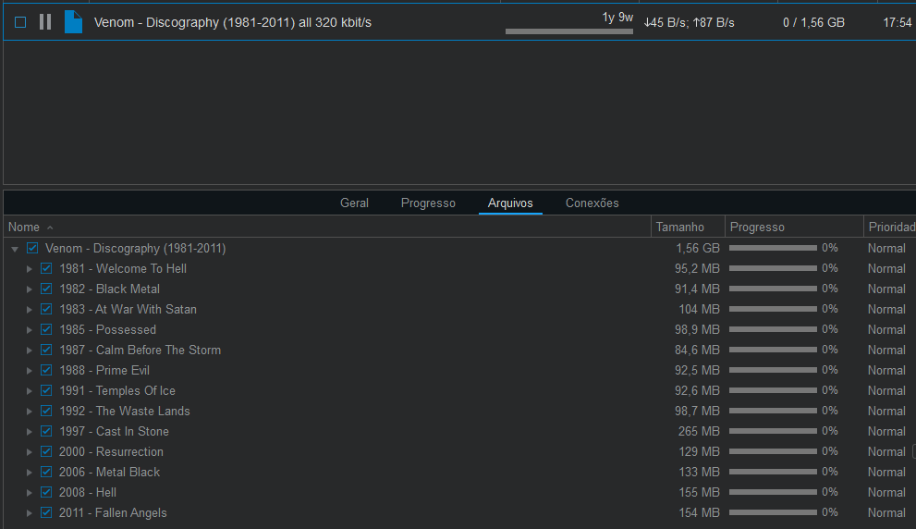Uncheck the 1981 - Welcome To Hell checkbox
Viewport: 916px width, 529px height.
click(x=46, y=268)
